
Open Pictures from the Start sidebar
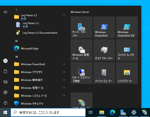tap(5, 82)
